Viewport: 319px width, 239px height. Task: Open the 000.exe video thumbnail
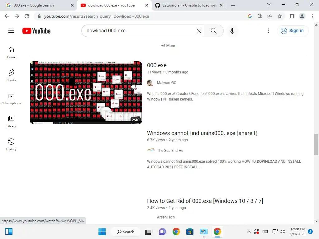click(x=86, y=93)
